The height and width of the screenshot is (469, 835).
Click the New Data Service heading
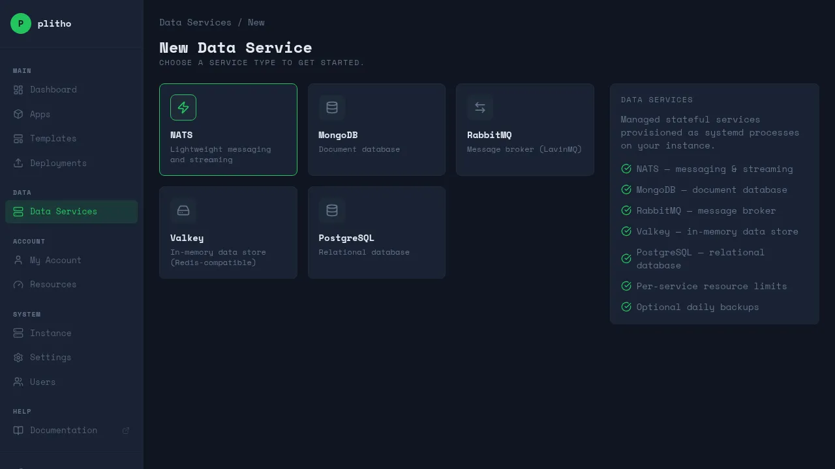[x=235, y=48]
